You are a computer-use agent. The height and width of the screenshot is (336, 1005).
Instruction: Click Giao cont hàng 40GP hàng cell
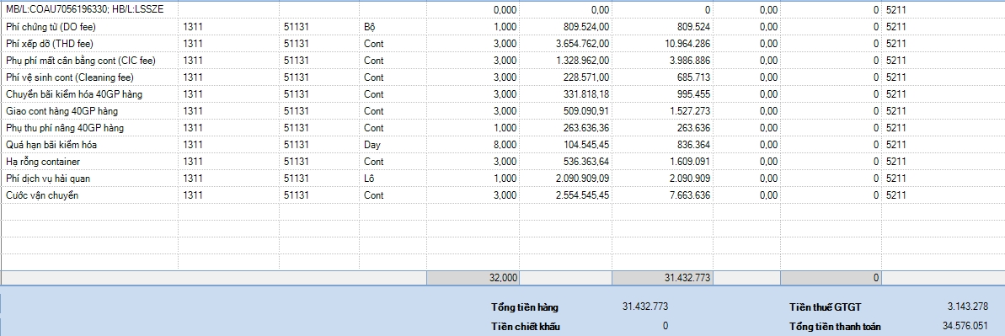coord(90,111)
